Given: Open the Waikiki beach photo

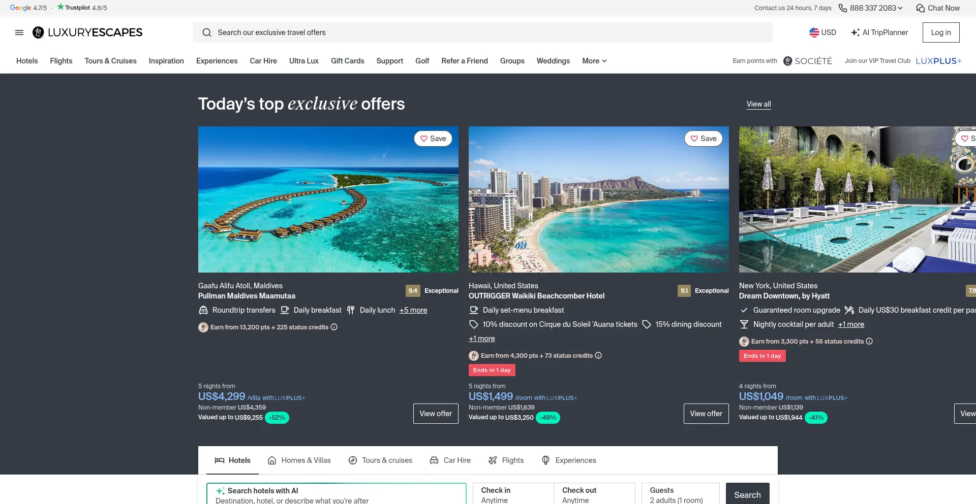Looking at the screenshot, I should click(x=599, y=199).
